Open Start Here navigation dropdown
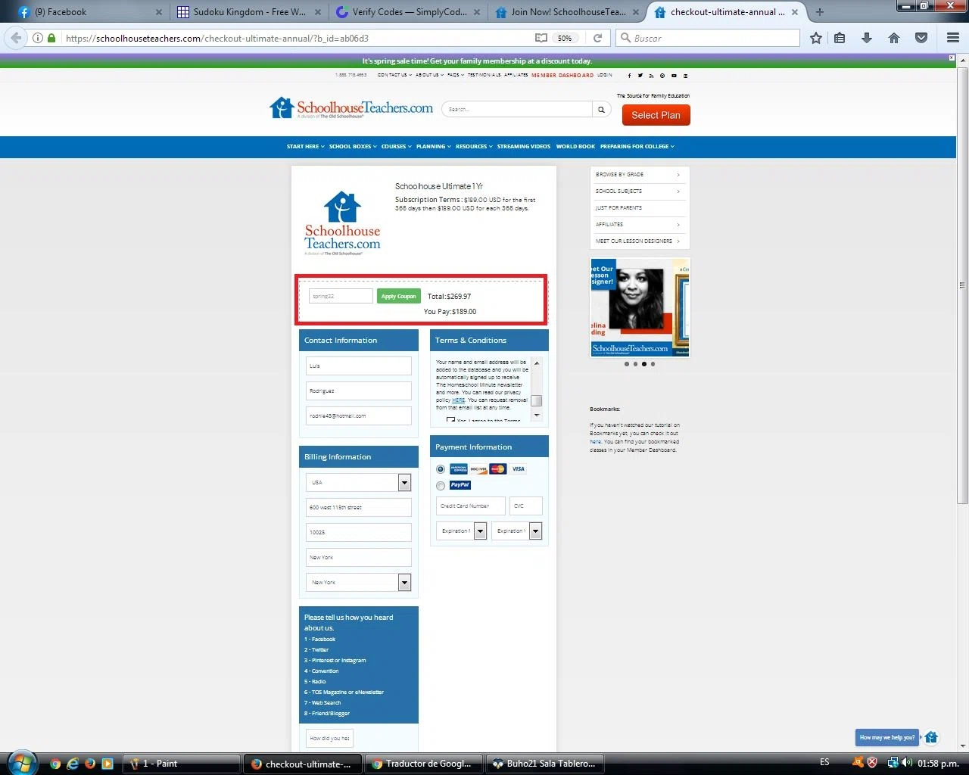 pyautogui.click(x=305, y=147)
